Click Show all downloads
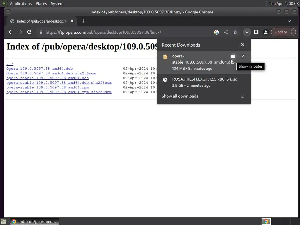This screenshot has height=225, width=300. coord(180,96)
